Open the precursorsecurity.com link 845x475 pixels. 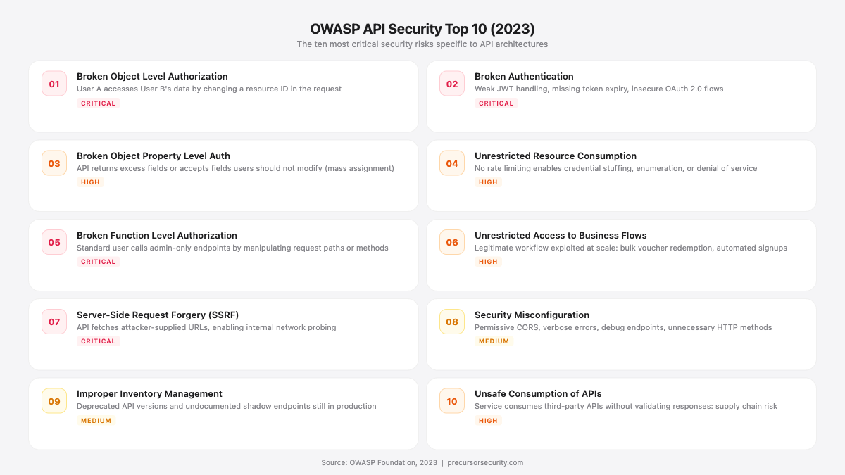(x=484, y=462)
